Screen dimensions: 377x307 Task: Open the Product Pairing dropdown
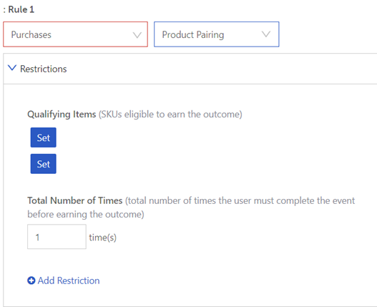pyautogui.click(x=216, y=34)
